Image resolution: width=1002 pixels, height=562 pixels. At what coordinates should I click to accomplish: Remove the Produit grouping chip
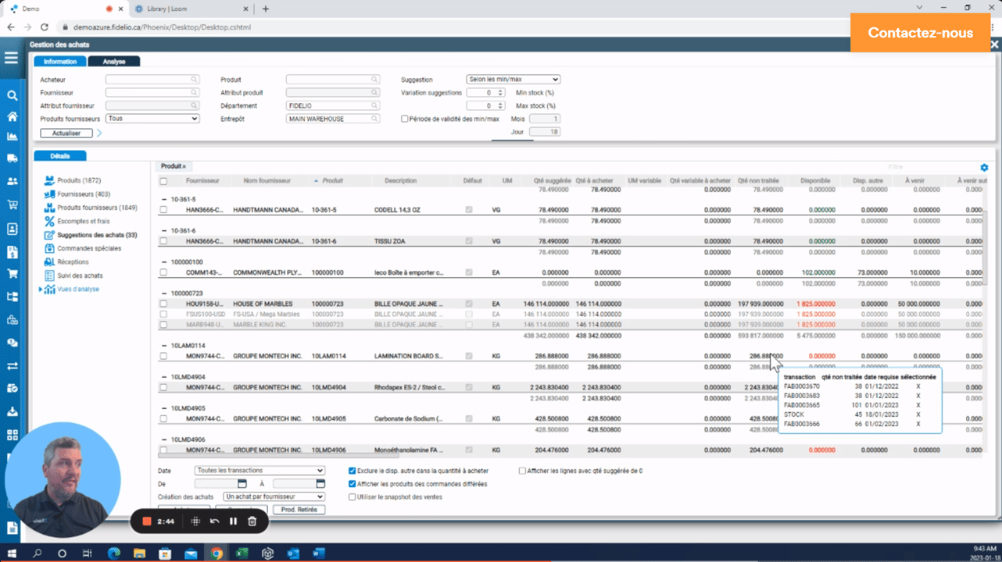pyautogui.click(x=184, y=166)
